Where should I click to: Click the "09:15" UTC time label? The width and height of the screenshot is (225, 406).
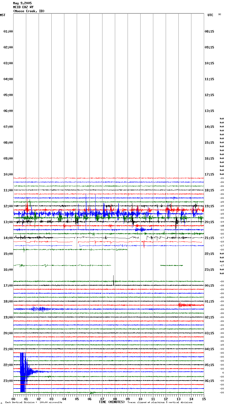pyautogui.click(x=209, y=47)
